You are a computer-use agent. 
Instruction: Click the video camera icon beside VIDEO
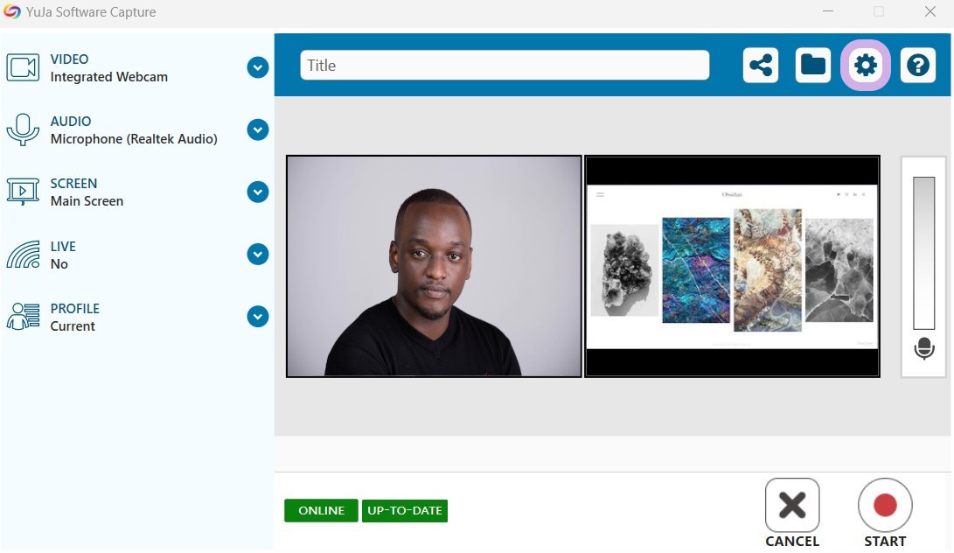23,67
